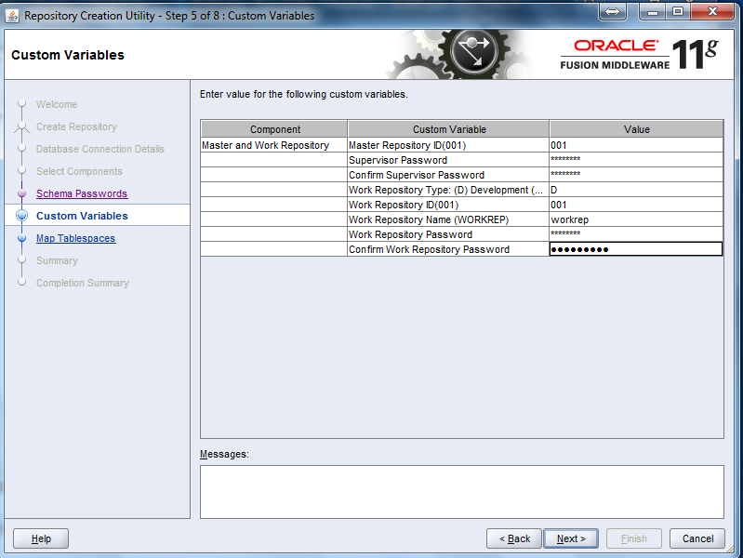The height and width of the screenshot is (558, 743).
Task: Minimize the Repository Creation Utility window
Action: point(653,11)
